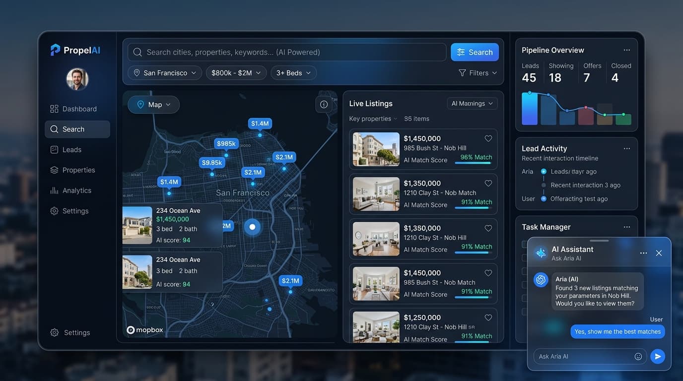Click the blue Search button
The image size is (683, 381).
475,52
